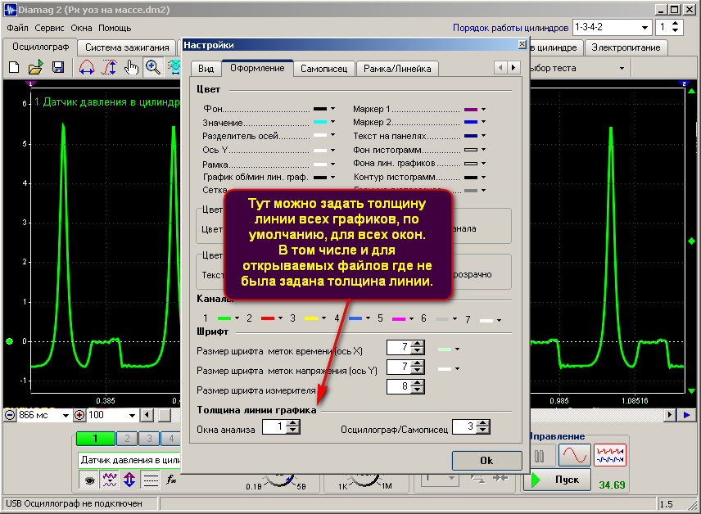This screenshot has height=514, width=701.
Task: Select the horizontal measure tool icon
Action: pyautogui.click(x=87, y=67)
